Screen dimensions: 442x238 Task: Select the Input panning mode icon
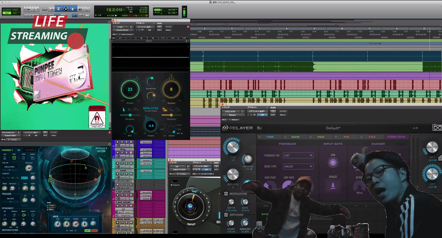[x=24, y=158]
